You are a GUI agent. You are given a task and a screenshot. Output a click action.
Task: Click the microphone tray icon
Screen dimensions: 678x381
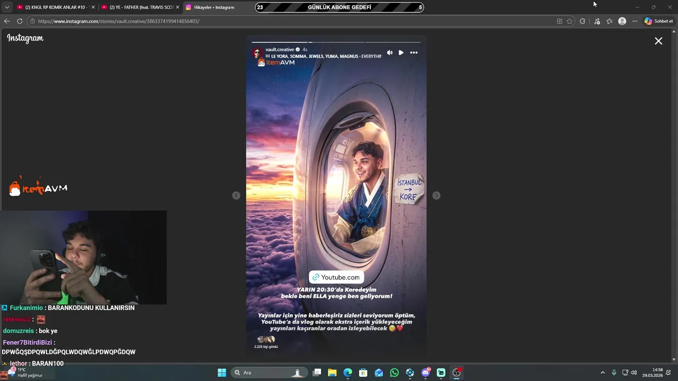pos(614,373)
